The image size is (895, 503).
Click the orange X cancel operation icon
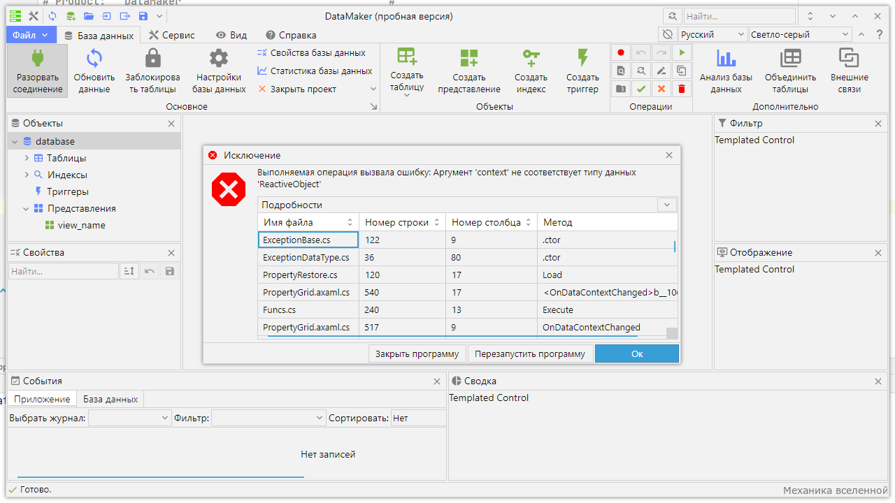point(661,89)
